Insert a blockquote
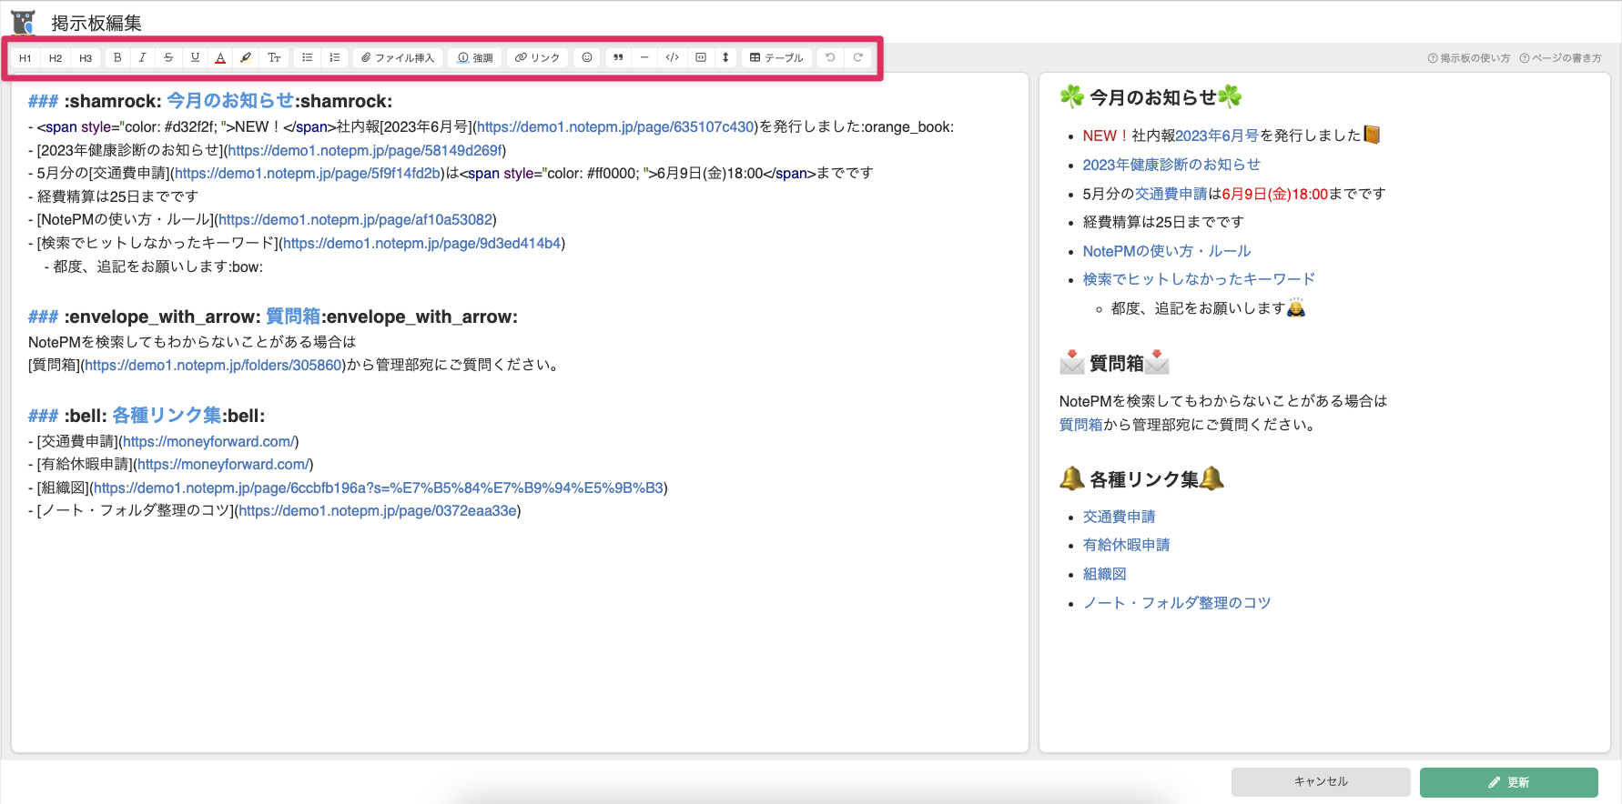Image resolution: width=1622 pixels, height=804 pixels. pos(618,58)
